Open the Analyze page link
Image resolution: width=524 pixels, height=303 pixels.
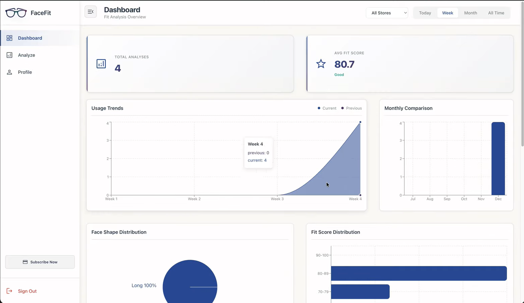(x=27, y=55)
